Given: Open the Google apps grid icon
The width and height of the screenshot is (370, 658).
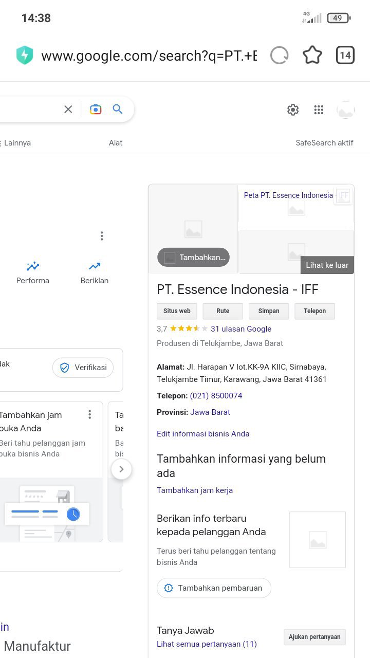Looking at the screenshot, I should click(x=319, y=109).
